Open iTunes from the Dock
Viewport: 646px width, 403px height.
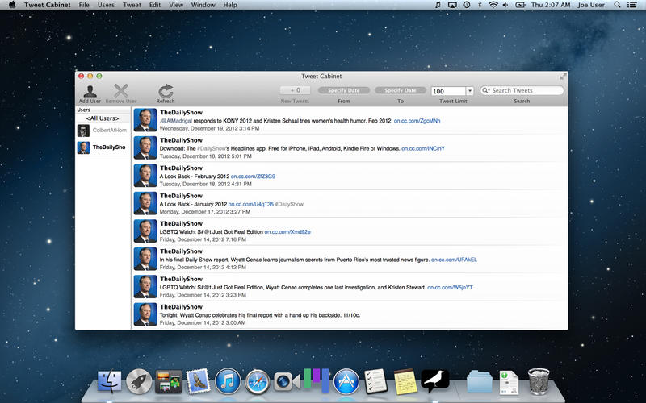coord(228,381)
